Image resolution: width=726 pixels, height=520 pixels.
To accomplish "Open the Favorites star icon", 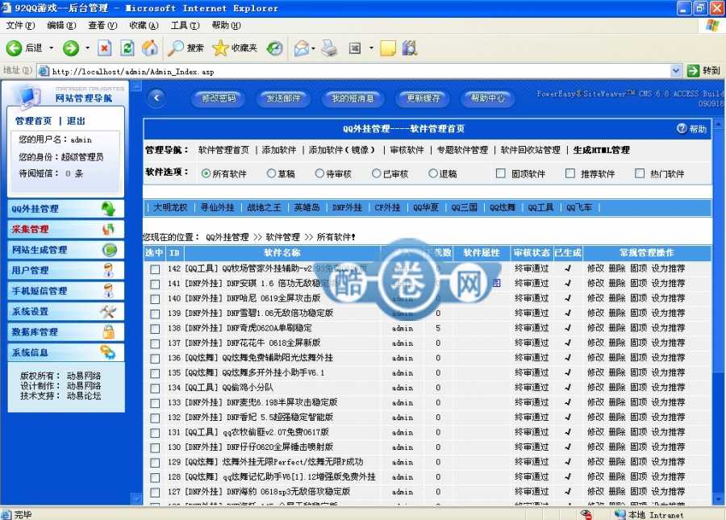I will coord(221,48).
